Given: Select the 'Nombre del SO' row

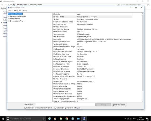Looking at the screenshot, I should point(92,17).
